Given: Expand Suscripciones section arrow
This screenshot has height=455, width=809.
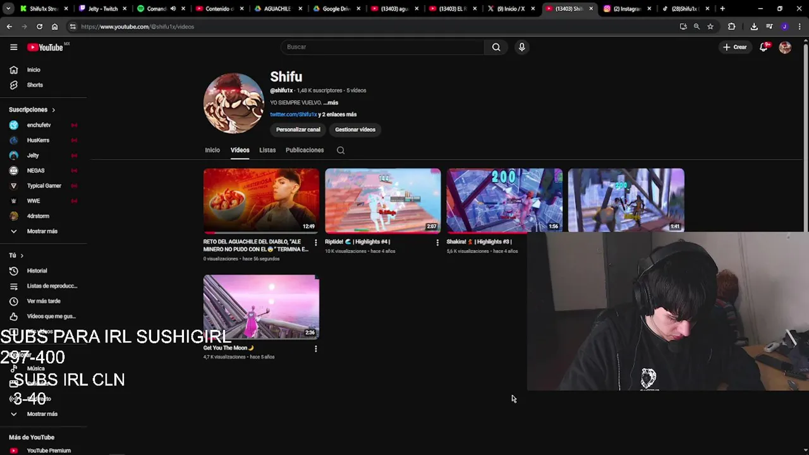Looking at the screenshot, I should tap(53, 110).
